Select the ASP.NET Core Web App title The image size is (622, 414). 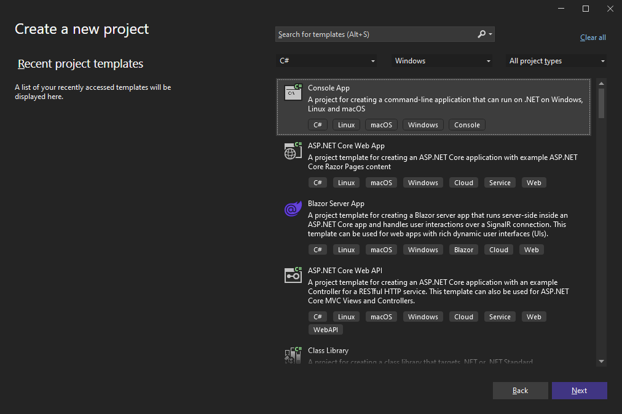point(346,146)
